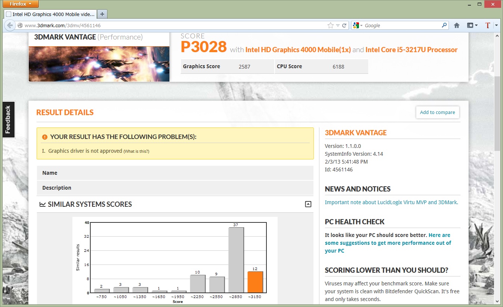
Task: Click the orange warning exclamation icon
Action: [x=45, y=137]
